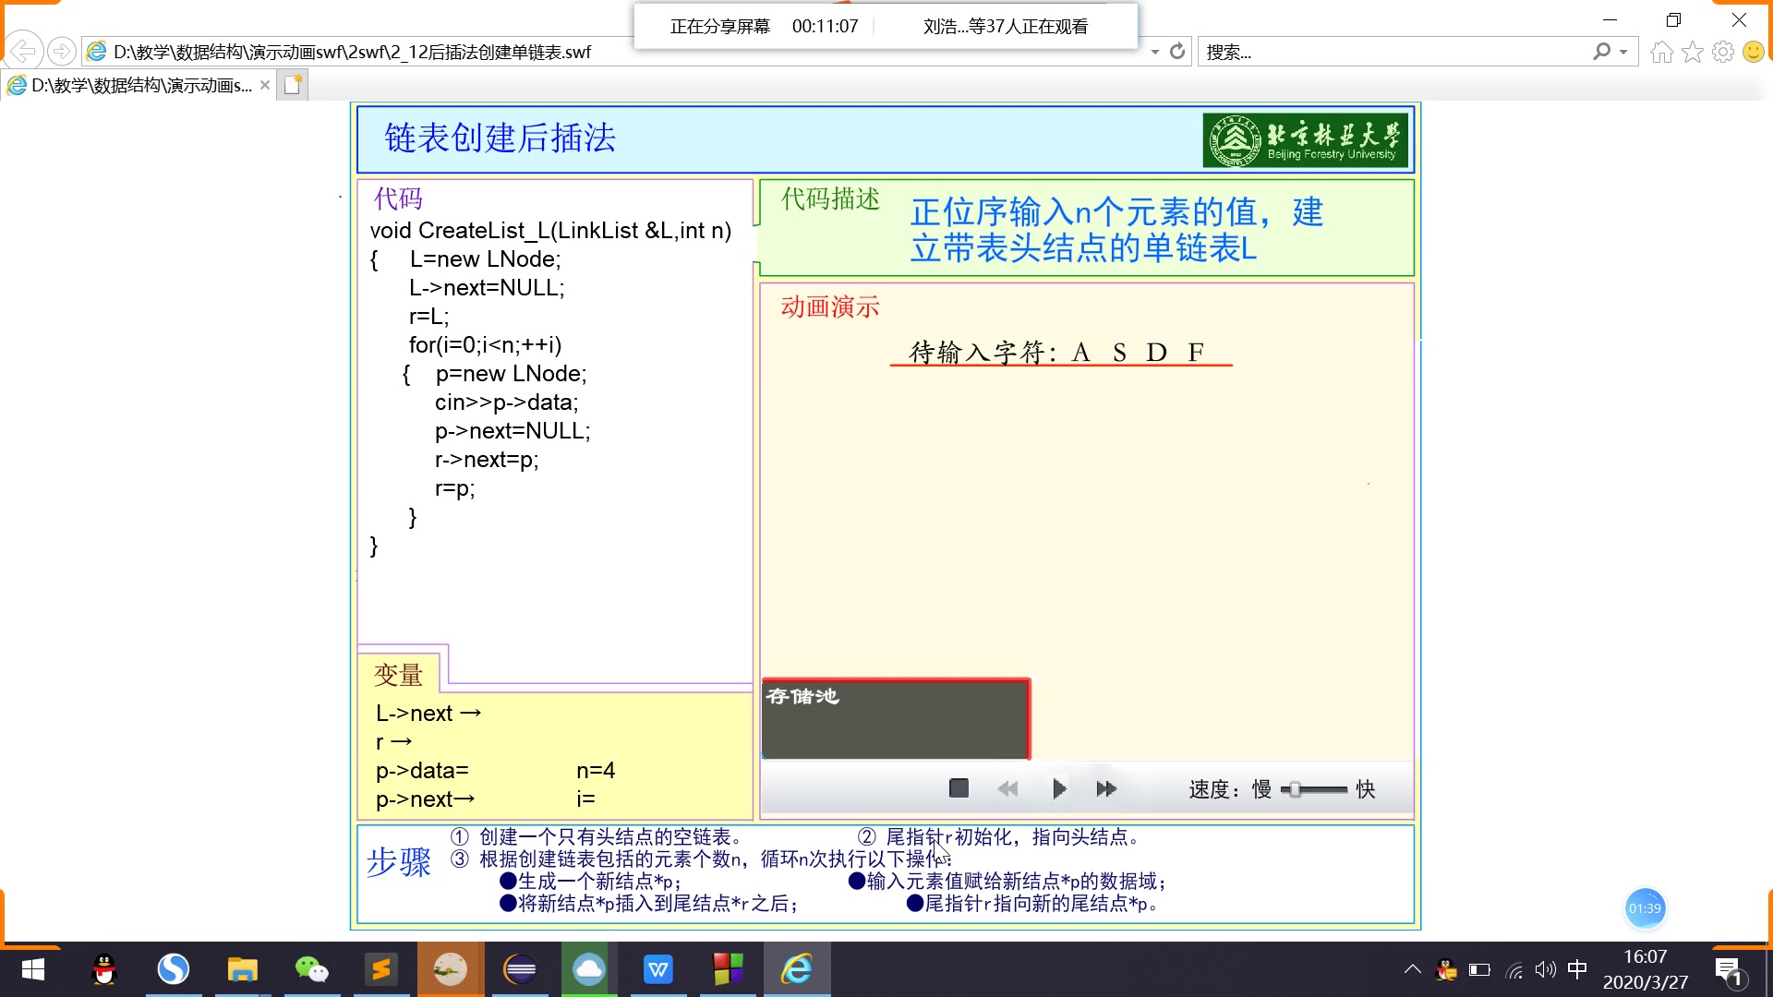
Task: Click the 刘浩...等37人正在观看 viewers label
Action: pos(1006,27)
